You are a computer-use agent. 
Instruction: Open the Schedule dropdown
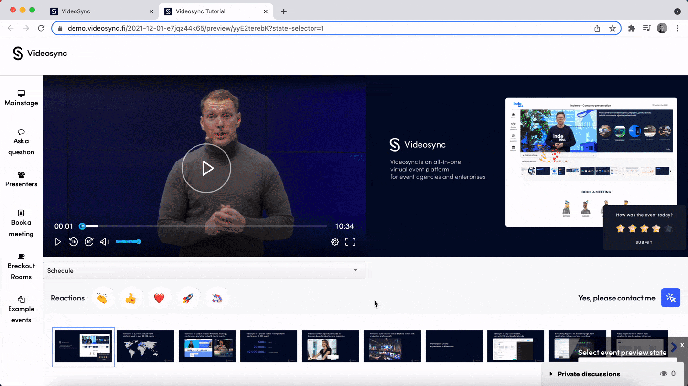pos(204,270)
